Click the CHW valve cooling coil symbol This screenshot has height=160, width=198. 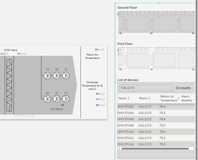tap(9, 85)
